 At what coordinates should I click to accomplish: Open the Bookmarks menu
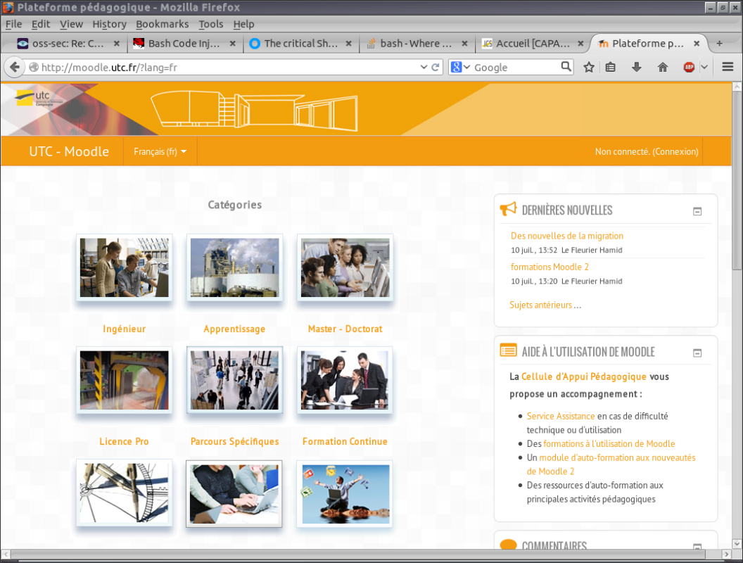162,23
